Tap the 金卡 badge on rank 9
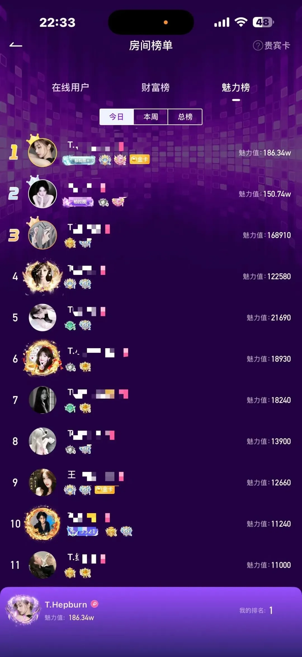 [x=105, y=489]
